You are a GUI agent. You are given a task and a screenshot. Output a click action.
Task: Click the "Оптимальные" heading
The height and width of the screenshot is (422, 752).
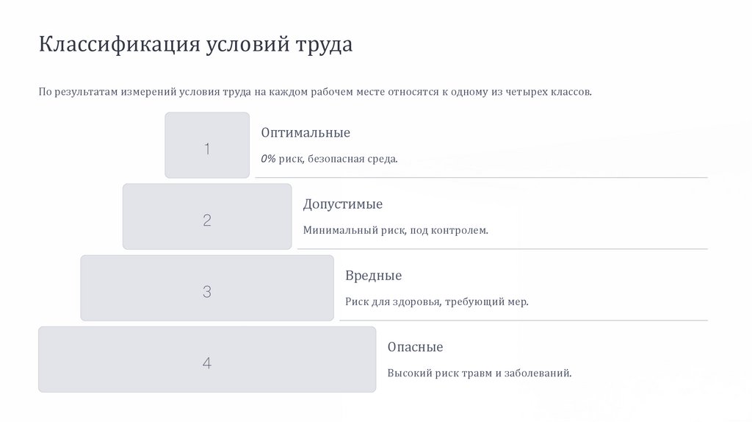305,133
